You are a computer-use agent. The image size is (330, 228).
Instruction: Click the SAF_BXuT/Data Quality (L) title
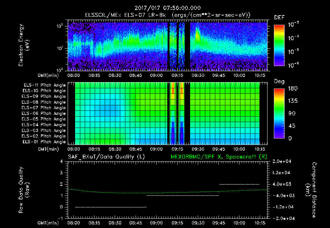click(106, 157)
